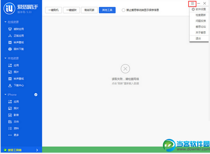Click the hamburger menu icon in title bar
This screenshot has height=154, width=210.
pos(192,3)
